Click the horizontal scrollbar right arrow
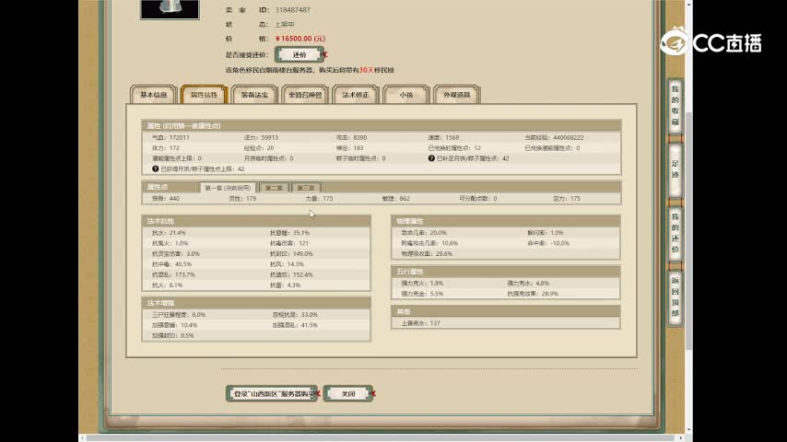The image size is (787, 442). click(681, 438)
